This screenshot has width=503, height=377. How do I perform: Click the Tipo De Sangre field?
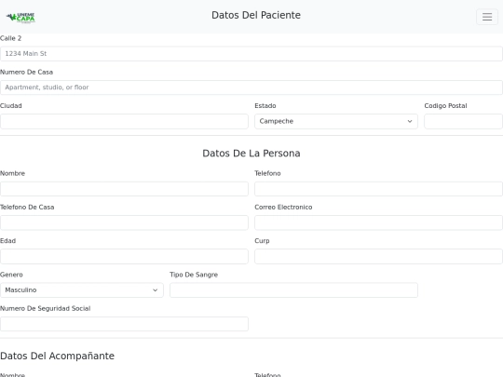(293, 290)
